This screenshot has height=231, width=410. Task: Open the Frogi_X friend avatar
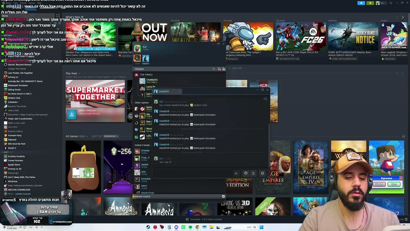coord(137,158)
